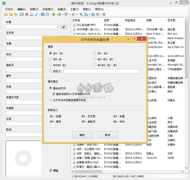Click the copy pages toolbar icon

pos(86,15)
